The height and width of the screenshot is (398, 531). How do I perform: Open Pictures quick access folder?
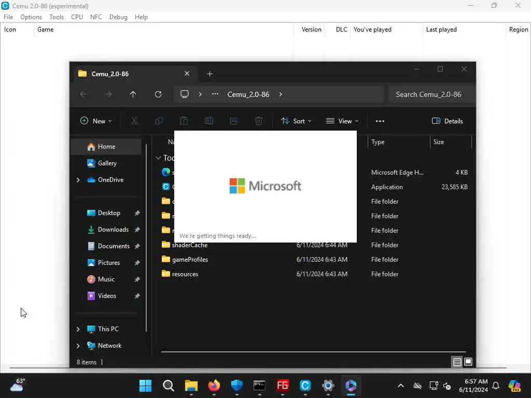pos(108,263)
